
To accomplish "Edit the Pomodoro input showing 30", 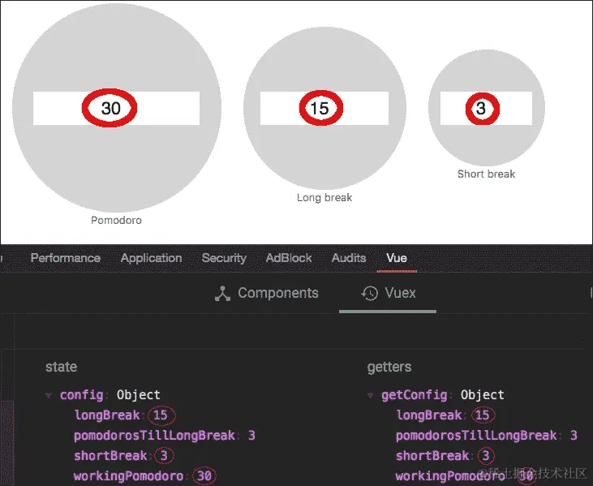I will 116,108.
